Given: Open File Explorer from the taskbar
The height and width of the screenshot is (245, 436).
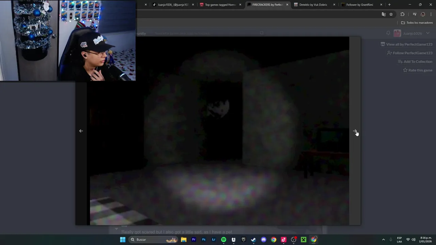Looking at the screenshot, I should pyautogui.click(x=184, y=240).
